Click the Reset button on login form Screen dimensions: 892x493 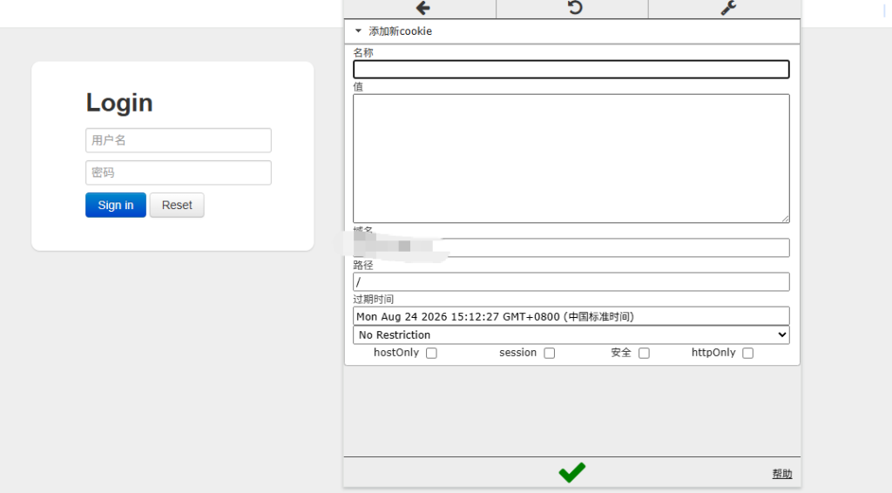(x=177, y=206)
